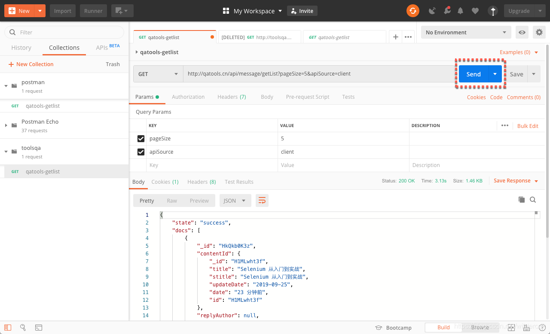Screen dimensions: 550x334
Task: Expand the Postman Echo collection
Action: [6, 125]
